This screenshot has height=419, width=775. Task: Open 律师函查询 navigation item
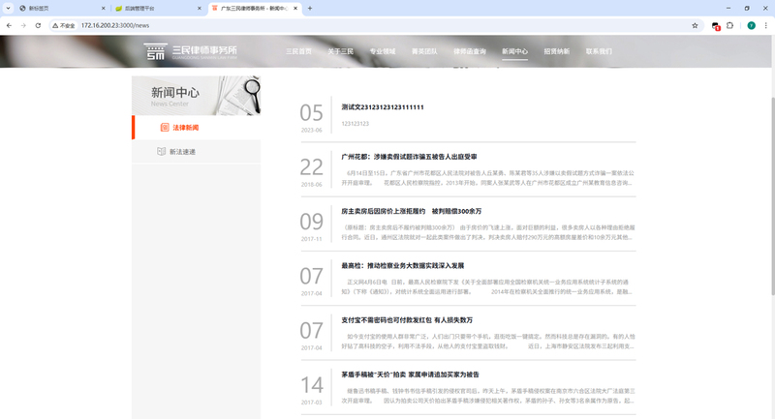(x=470, y=51)
